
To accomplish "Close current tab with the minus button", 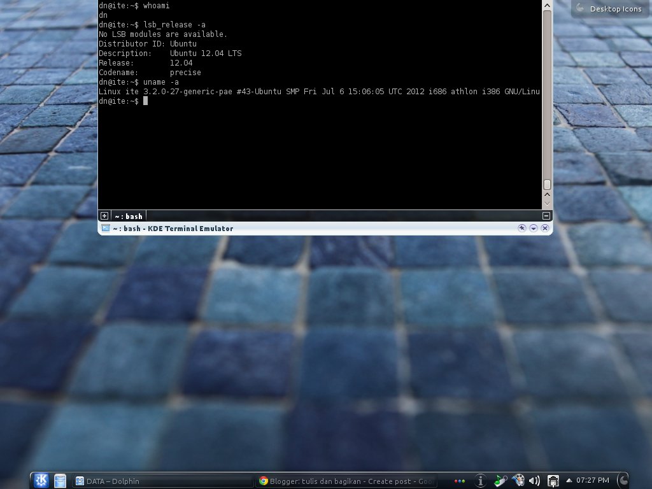I will pos(546,216).
